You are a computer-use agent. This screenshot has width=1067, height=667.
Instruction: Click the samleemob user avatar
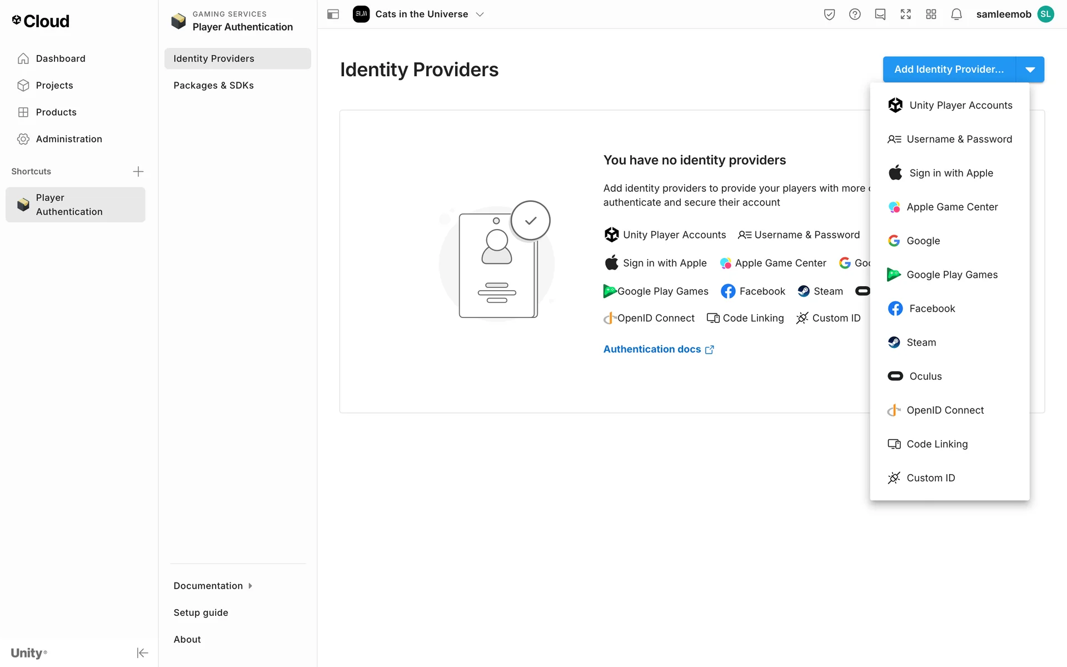1045,14
